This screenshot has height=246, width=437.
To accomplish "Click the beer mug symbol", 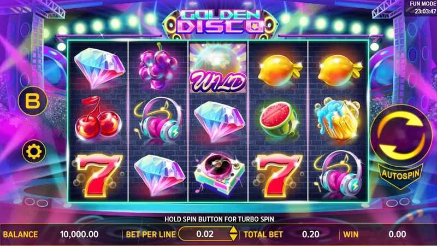I will pyautogui.click(x=337, y=119).
